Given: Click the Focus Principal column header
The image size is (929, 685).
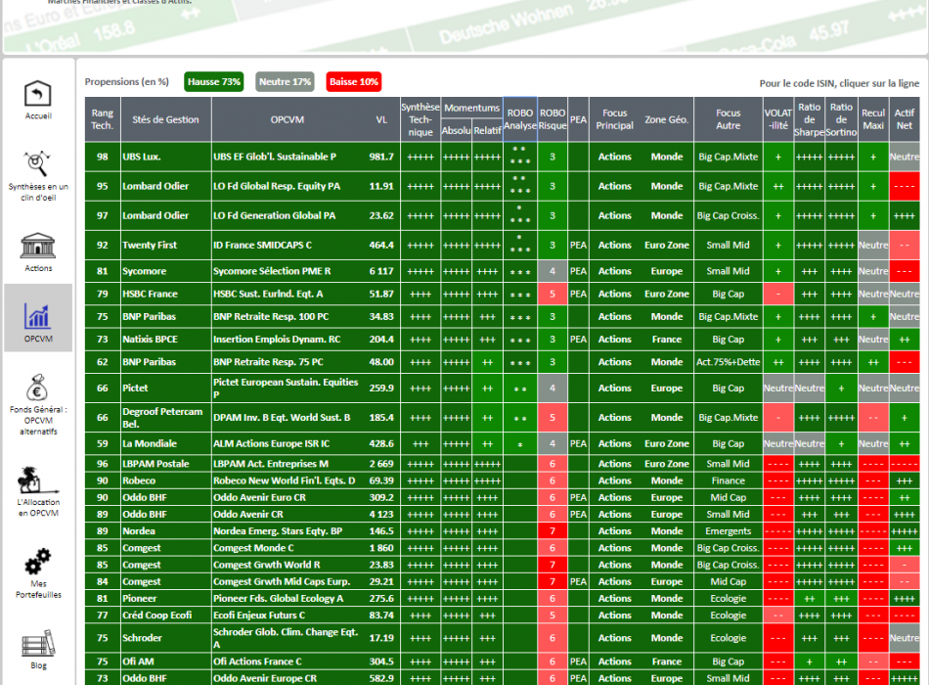Looking at the screenshot, I should 615,119.
